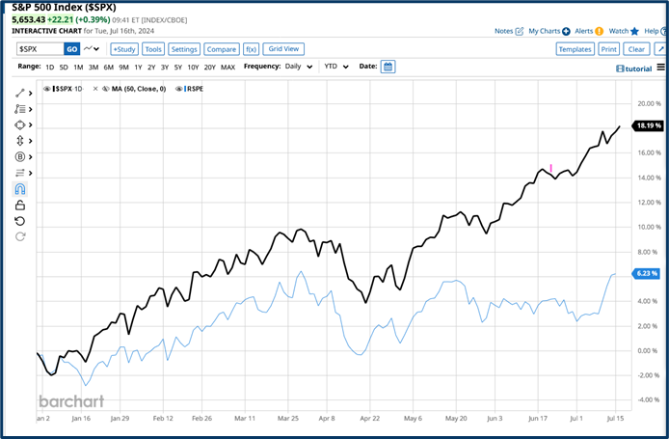
Task: Click the GO button
Action: pos(72,49)
